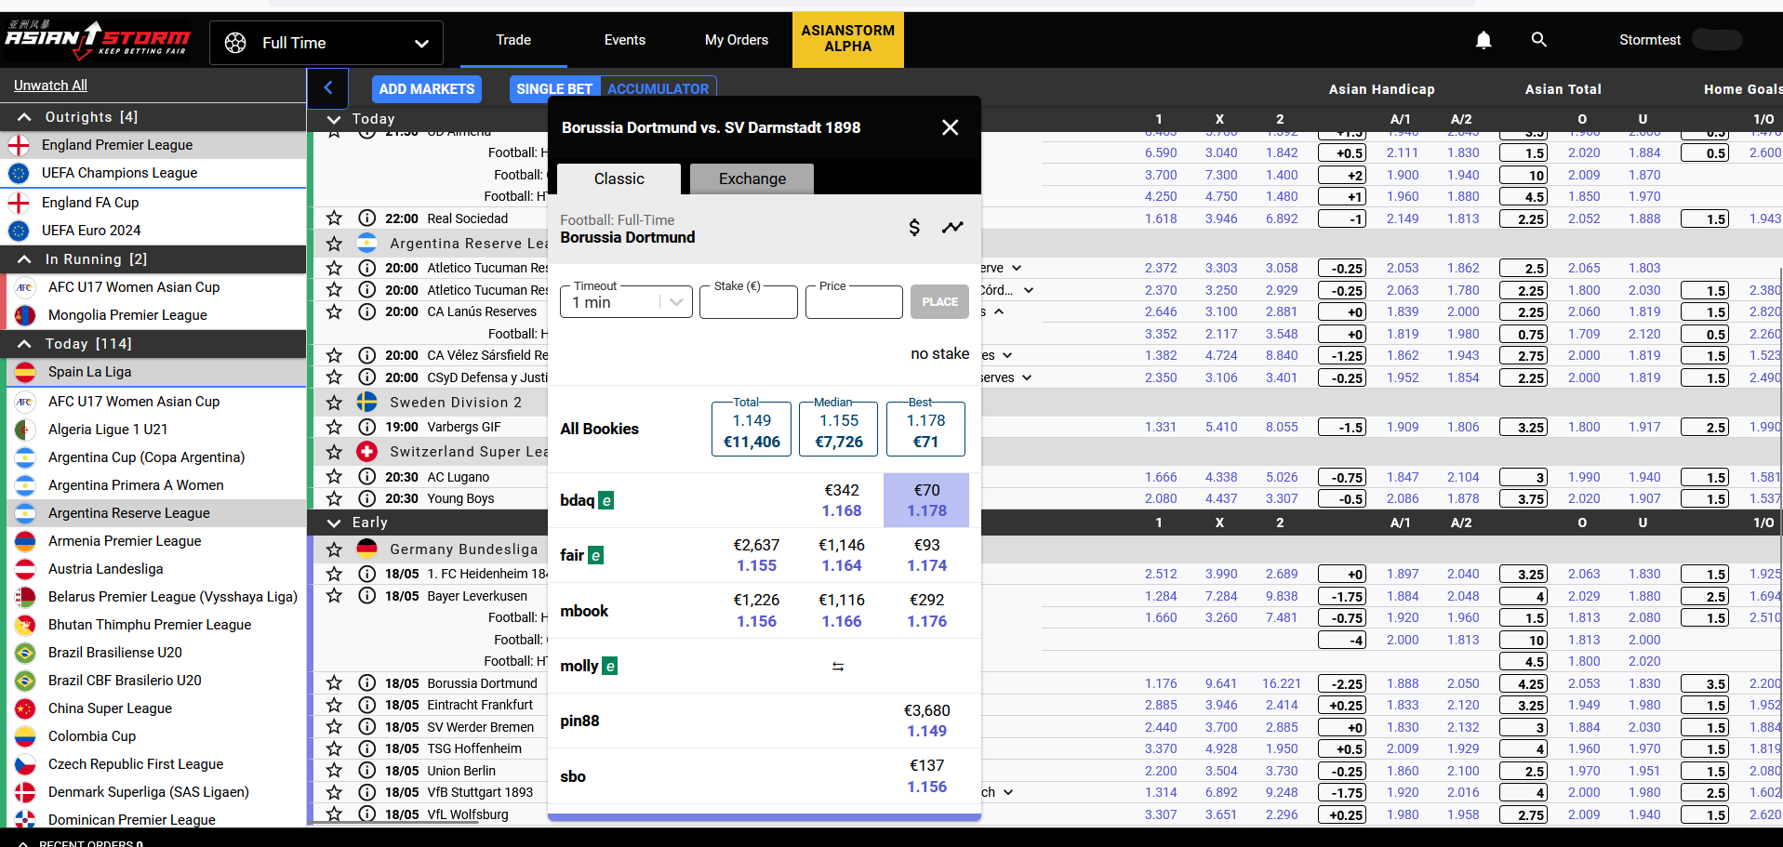Collapse the Today events group

333,119
